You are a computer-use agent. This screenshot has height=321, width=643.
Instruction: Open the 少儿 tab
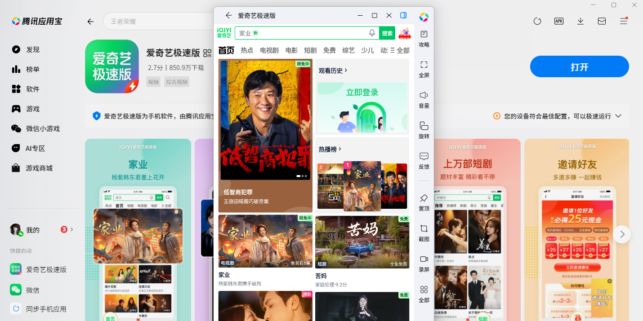click(x=367, y=50)
